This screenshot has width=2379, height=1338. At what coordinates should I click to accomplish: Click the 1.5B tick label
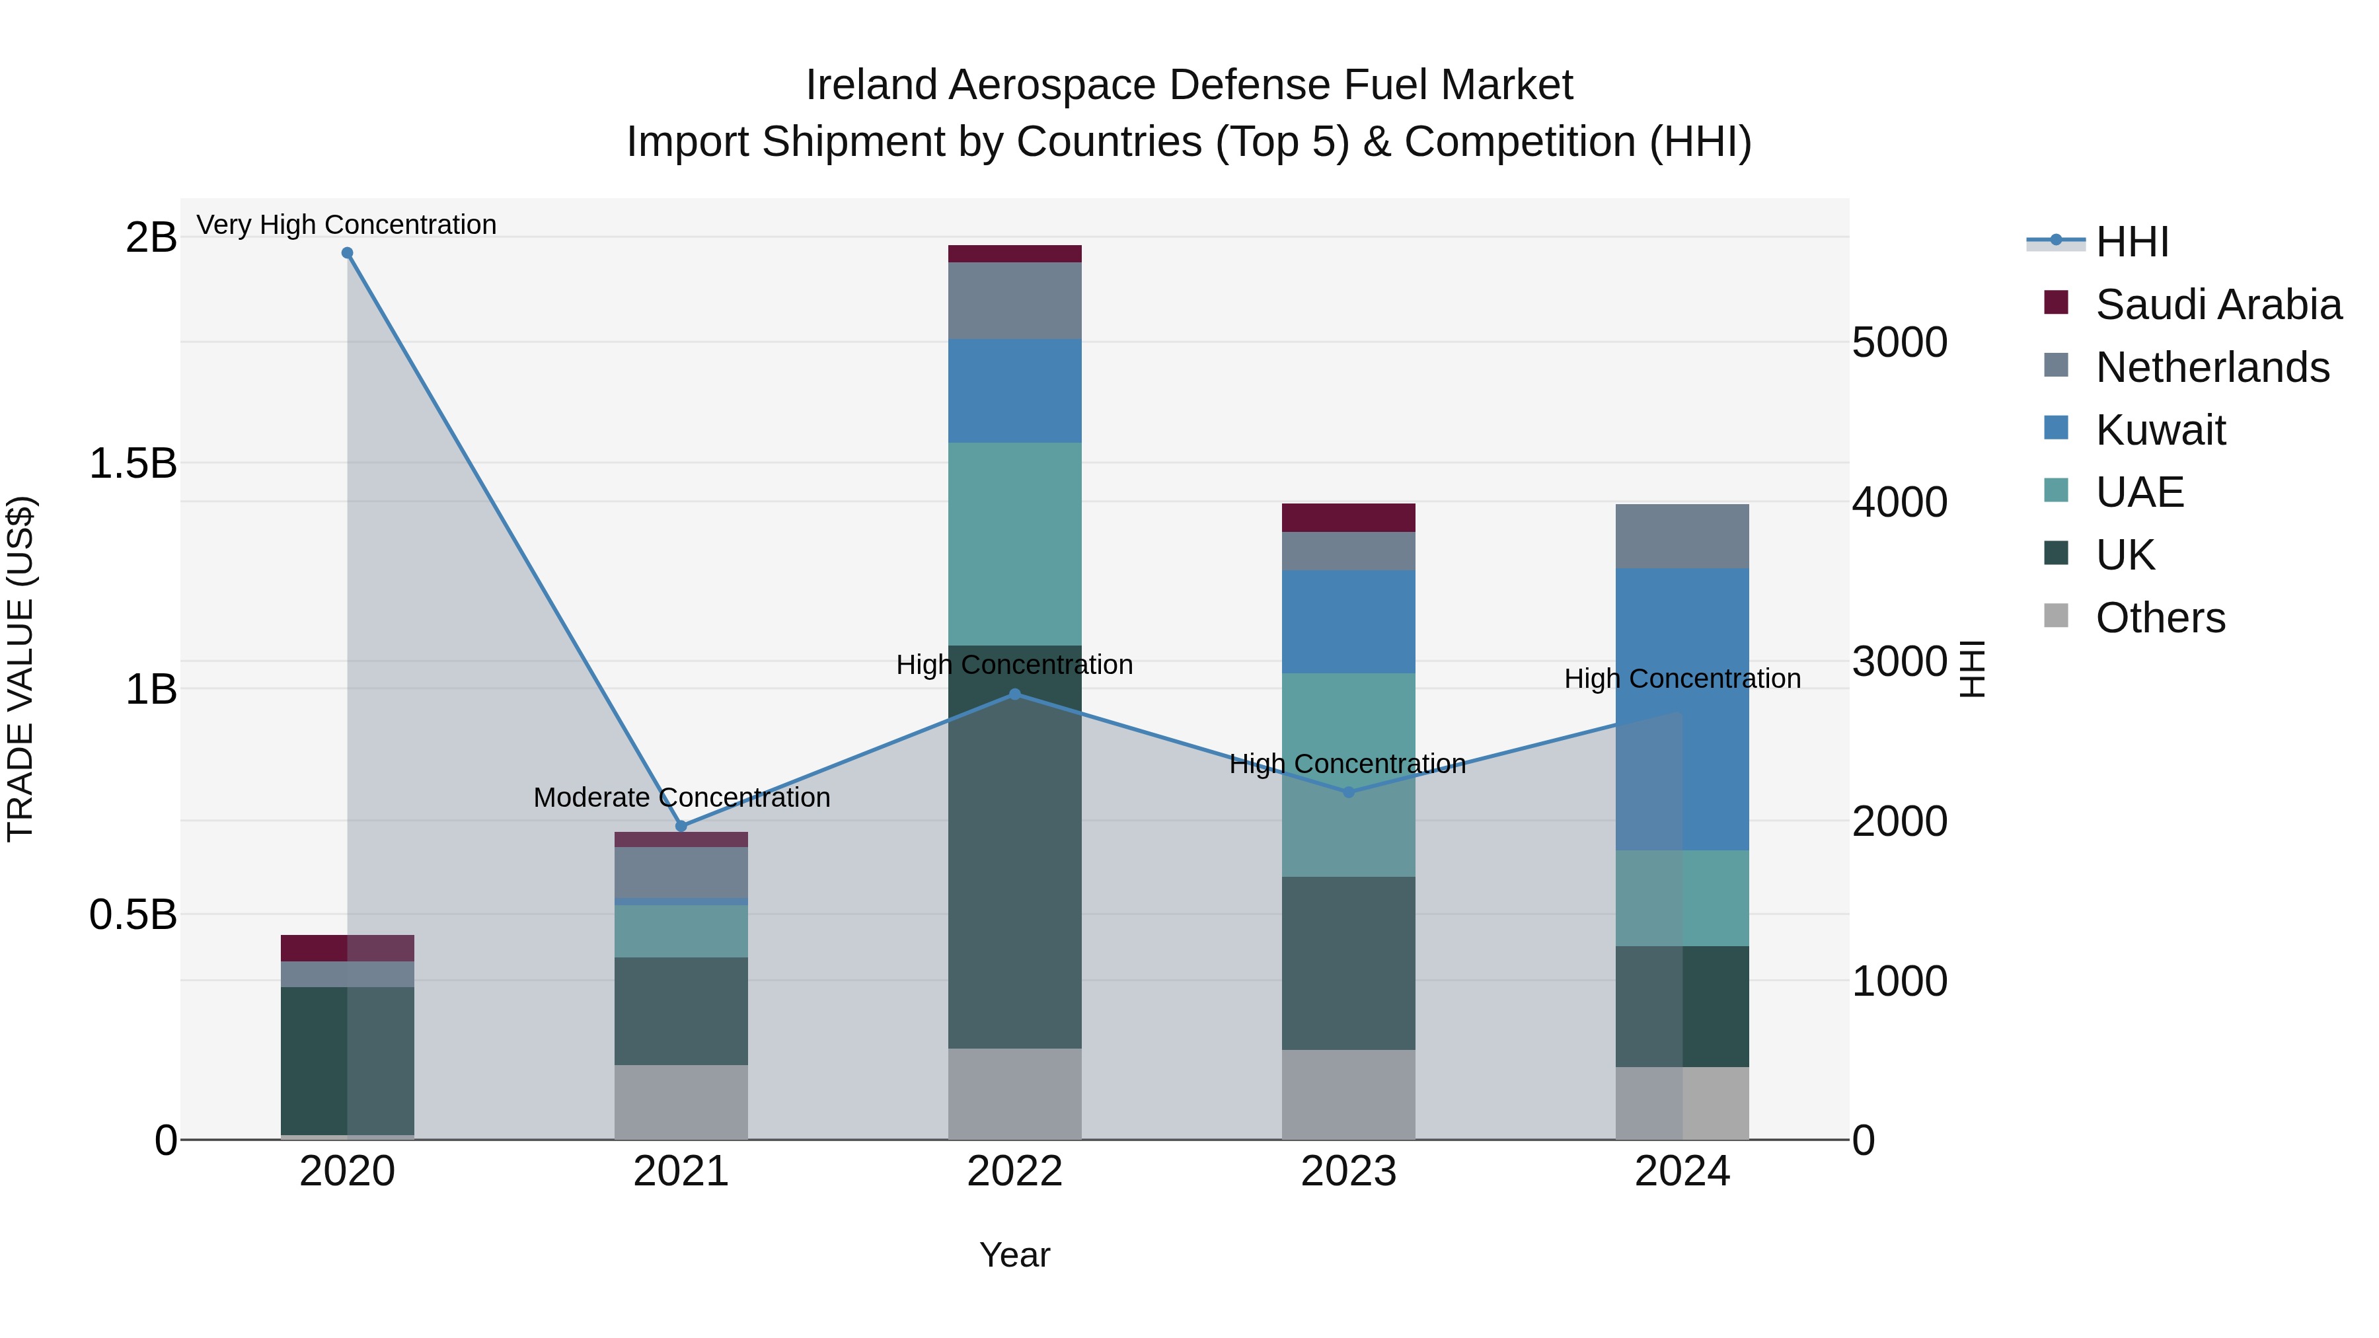click(132, 463)
